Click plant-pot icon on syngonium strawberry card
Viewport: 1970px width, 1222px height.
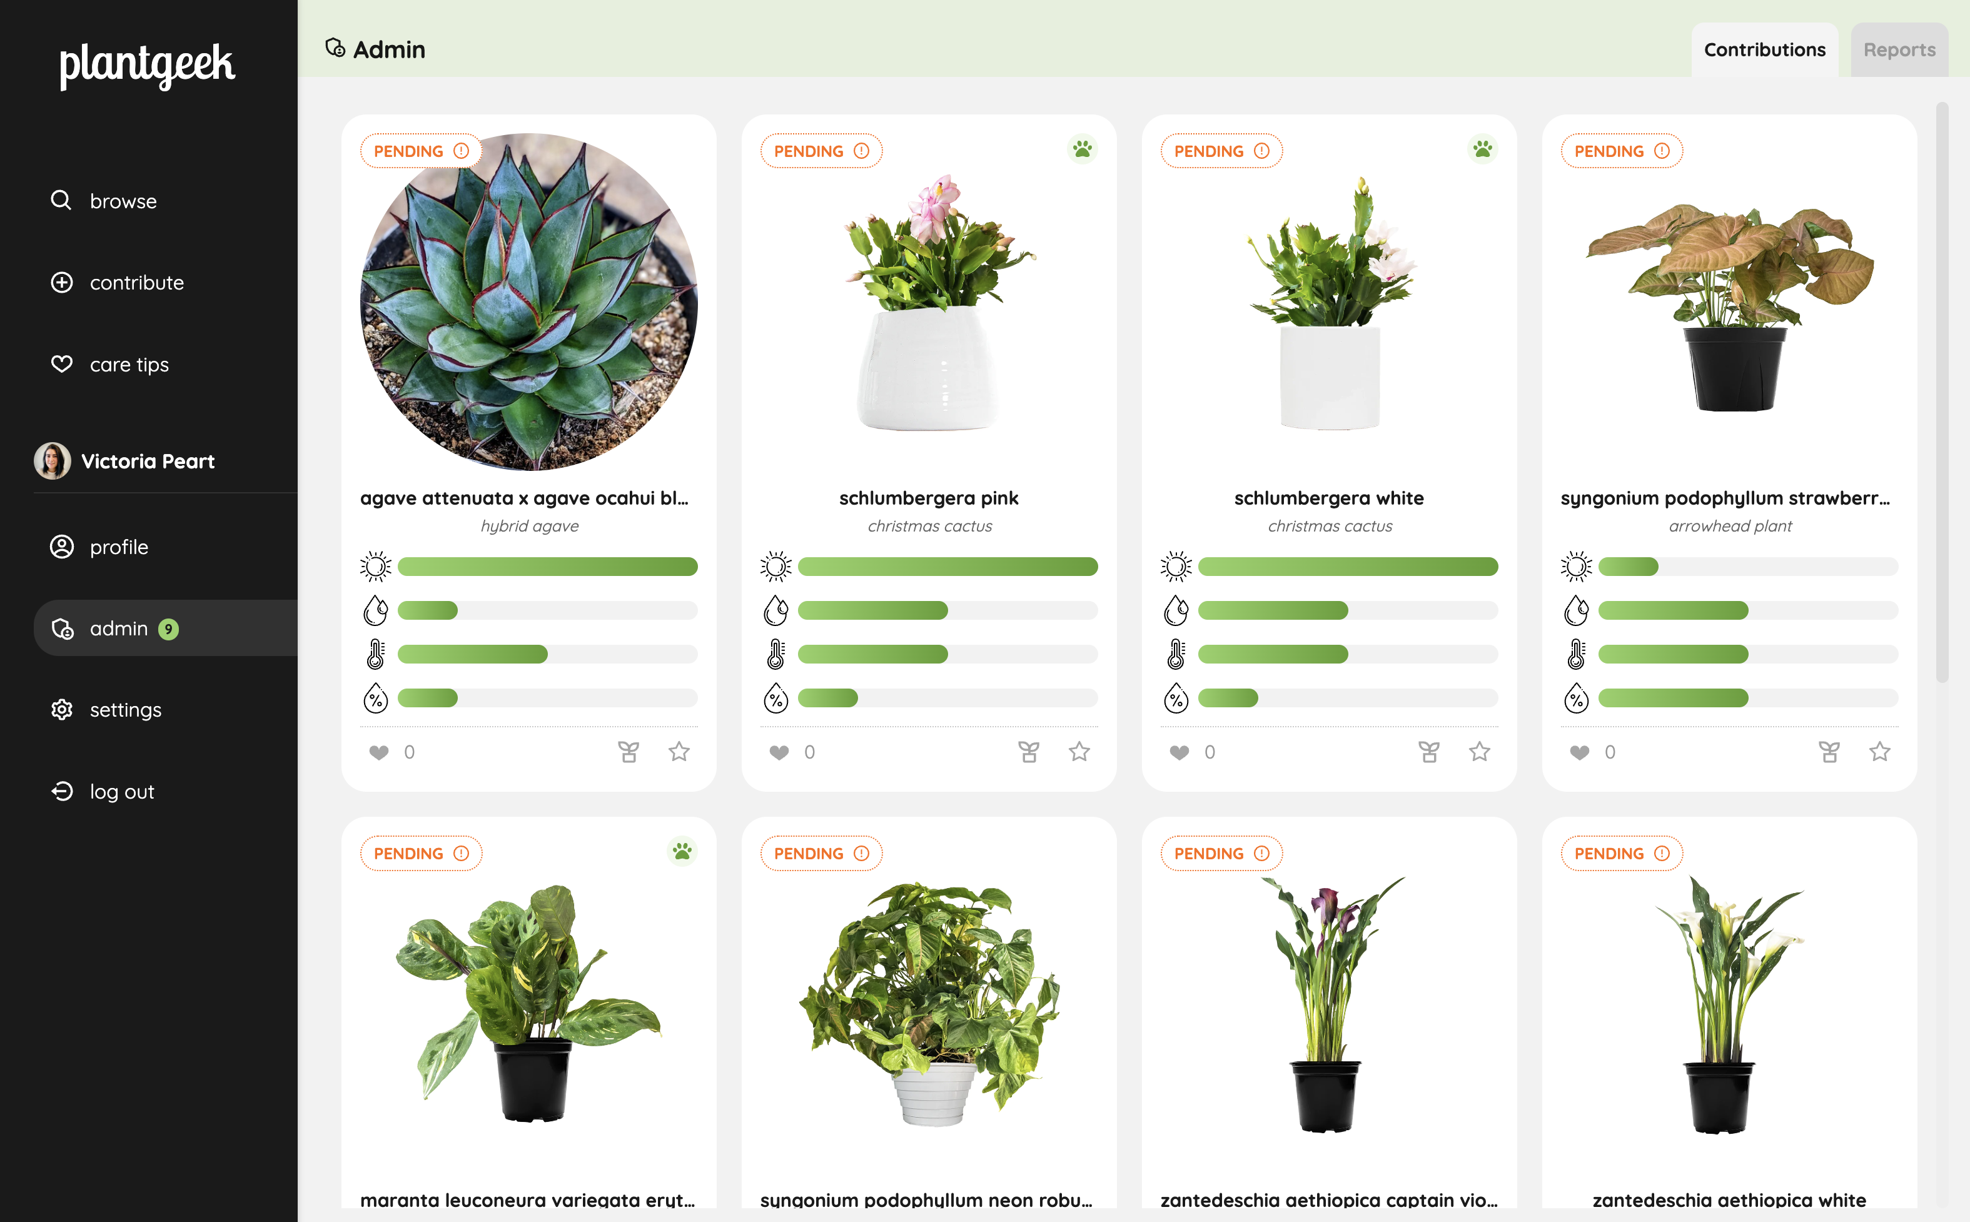pos(1829,752)
